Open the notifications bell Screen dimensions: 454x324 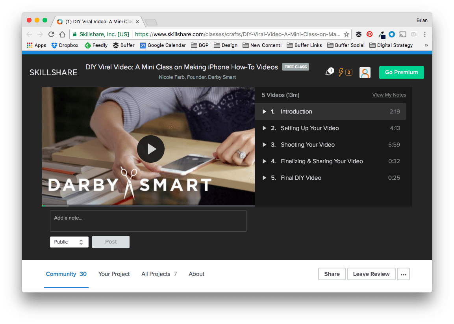pyautogui.click(x=328, y=72)
